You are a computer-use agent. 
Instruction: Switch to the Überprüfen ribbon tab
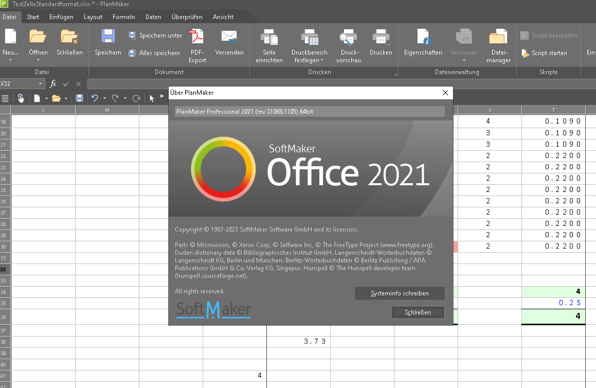187,17
